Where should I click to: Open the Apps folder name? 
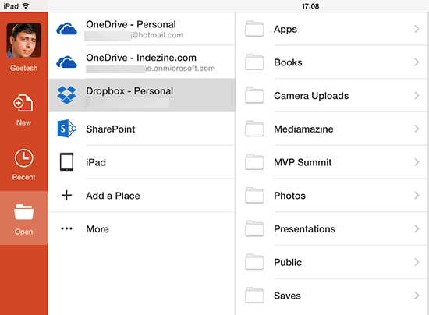(285, 30)
